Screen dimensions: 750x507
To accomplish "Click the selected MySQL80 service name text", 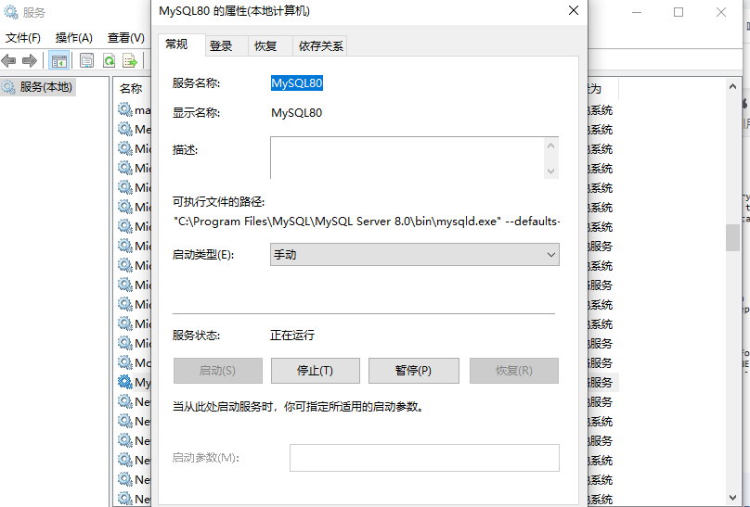I will 296,83.
